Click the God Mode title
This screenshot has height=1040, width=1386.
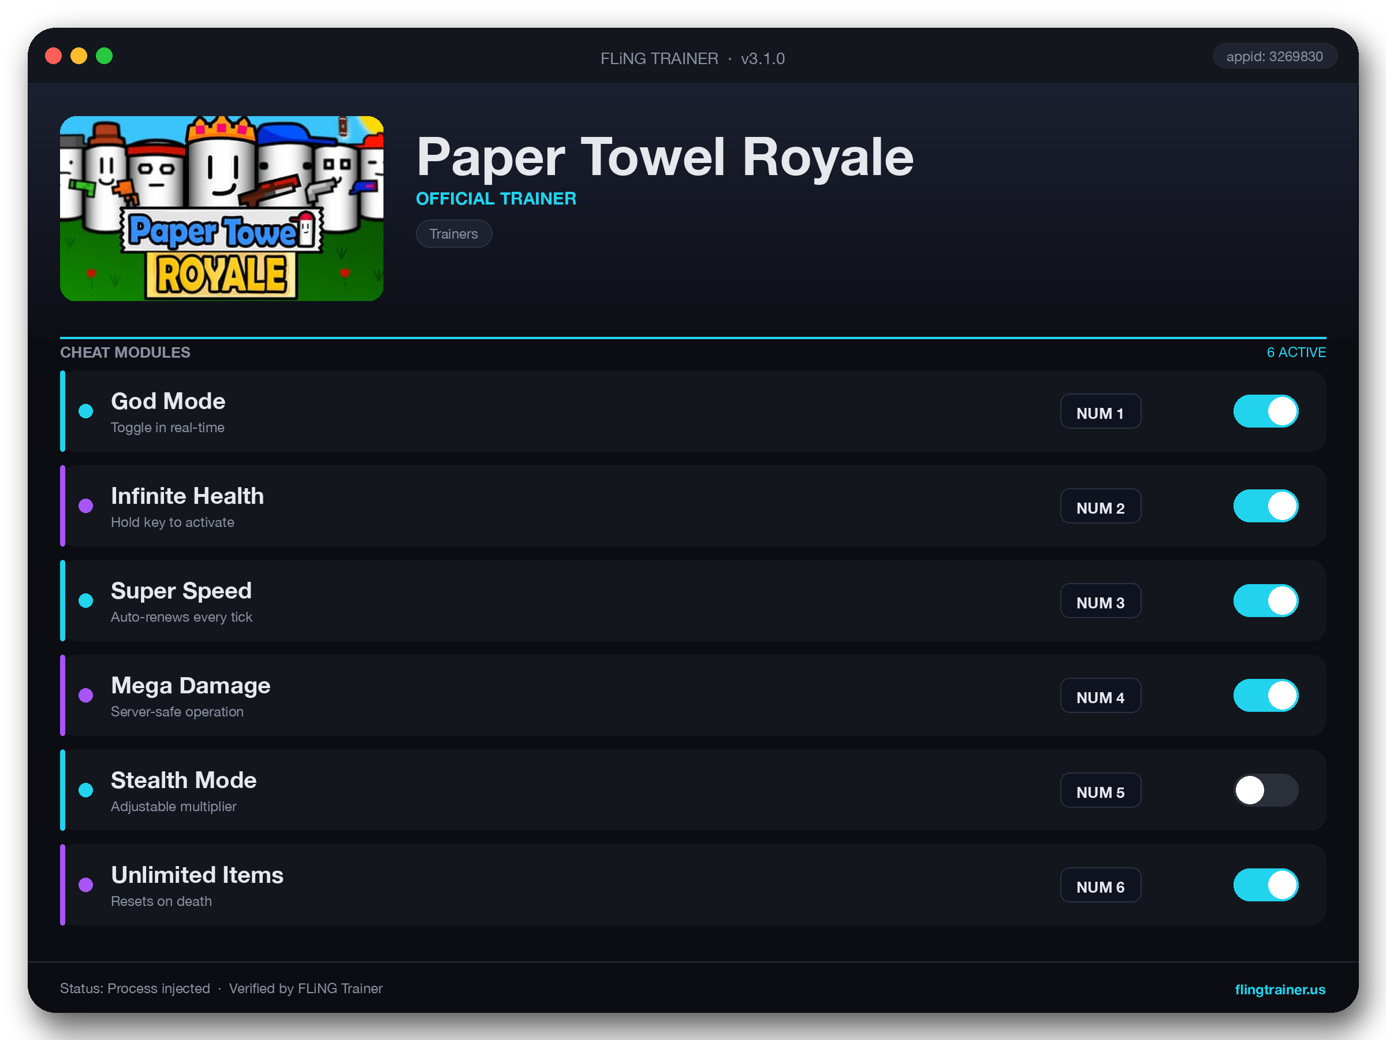[168, 401]
